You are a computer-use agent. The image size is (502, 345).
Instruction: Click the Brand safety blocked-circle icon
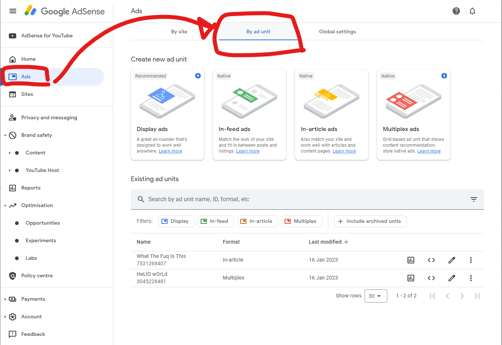point(12,135)
